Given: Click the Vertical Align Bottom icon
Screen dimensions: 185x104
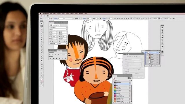Looking at the screenshot, I should point(129,18).
